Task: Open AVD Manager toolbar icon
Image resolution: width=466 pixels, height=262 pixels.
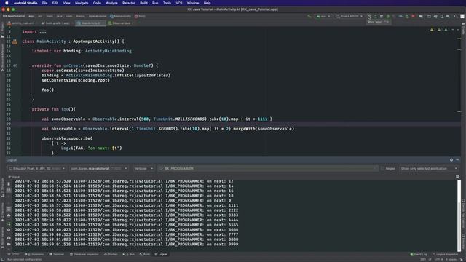Action: [442, 16]
